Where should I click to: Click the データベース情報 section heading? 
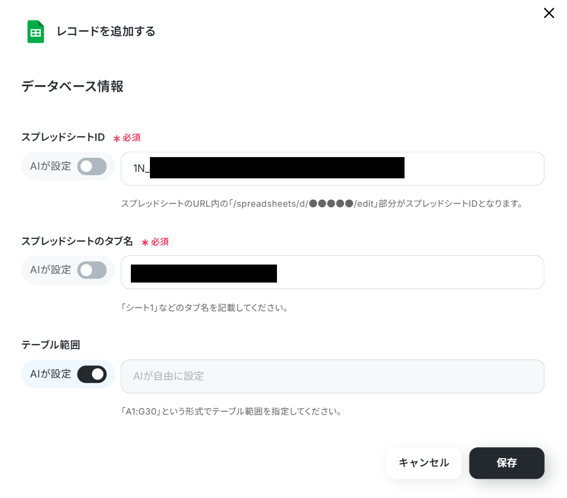pos(73,86)
